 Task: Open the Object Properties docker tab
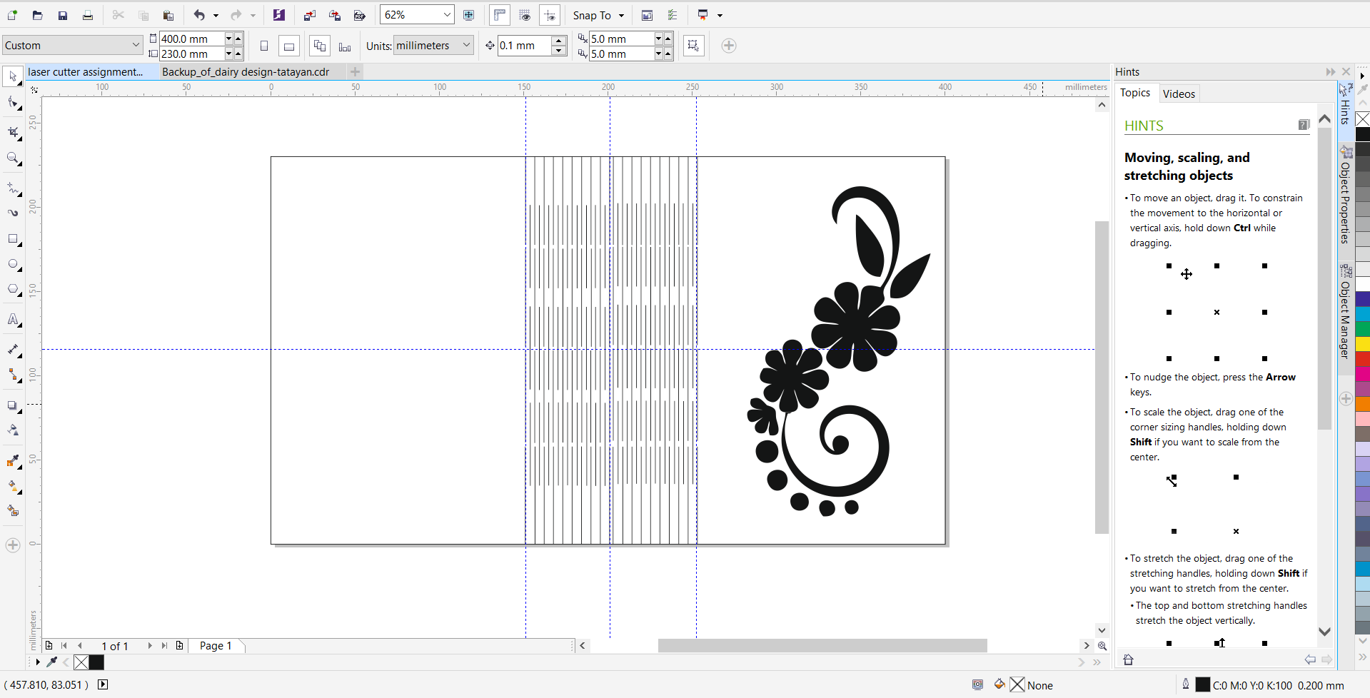(x=1346, y=196)
